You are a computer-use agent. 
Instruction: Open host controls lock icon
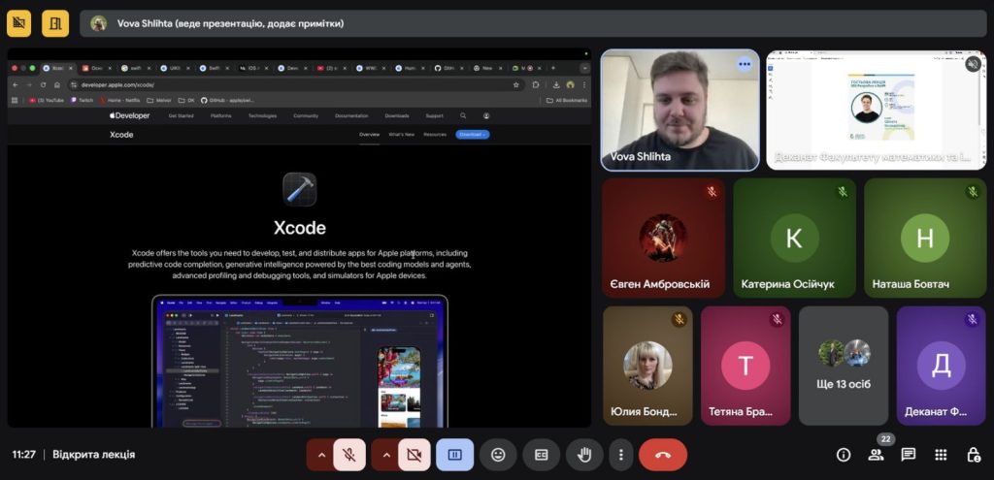pyautogui.click(x=973, y=455)
